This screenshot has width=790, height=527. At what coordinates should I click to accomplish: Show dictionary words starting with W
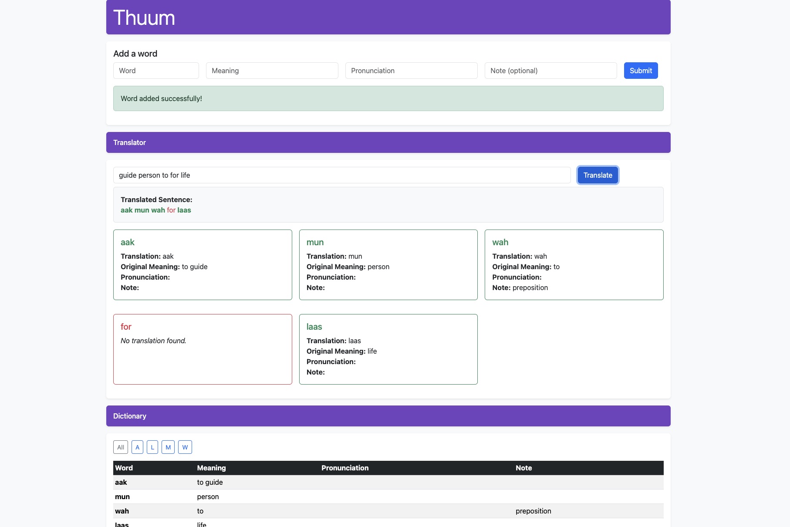(185, 447)
